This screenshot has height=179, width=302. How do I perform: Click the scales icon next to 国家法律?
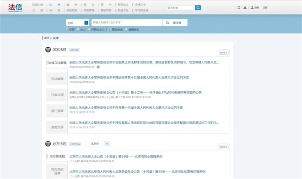click(48, 50)
